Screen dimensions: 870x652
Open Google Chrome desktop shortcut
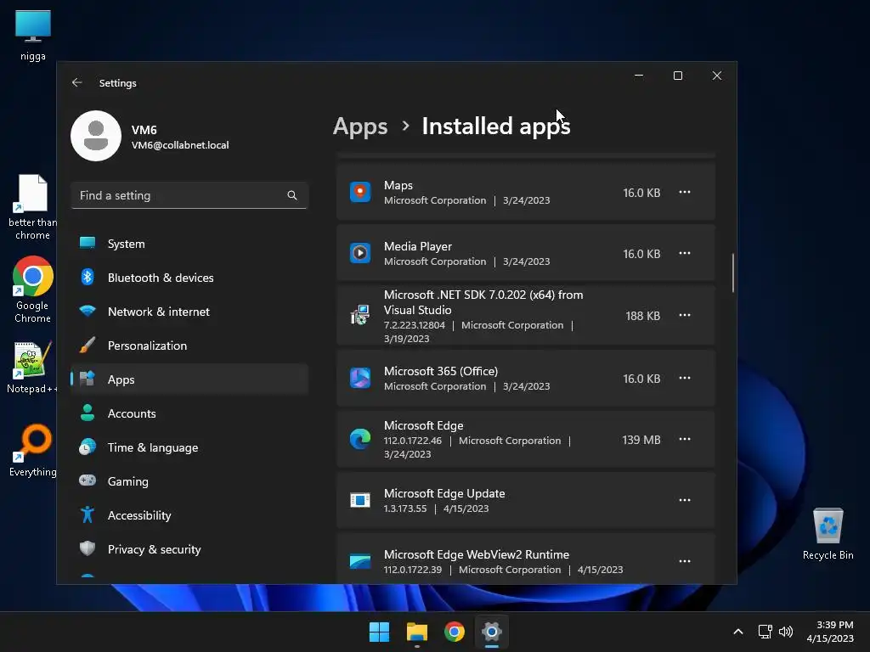coord(33,289)
